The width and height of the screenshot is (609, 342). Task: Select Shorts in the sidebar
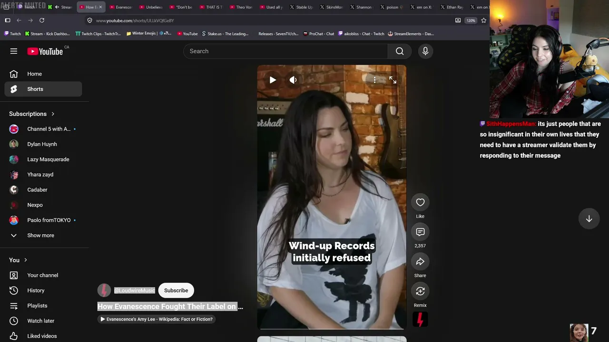(43, 89)
